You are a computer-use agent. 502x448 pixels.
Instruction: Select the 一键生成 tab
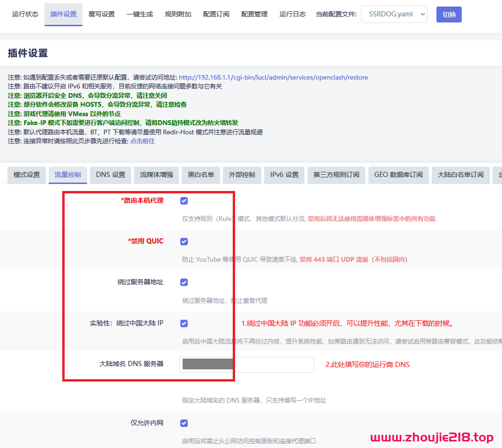(140, 14)
